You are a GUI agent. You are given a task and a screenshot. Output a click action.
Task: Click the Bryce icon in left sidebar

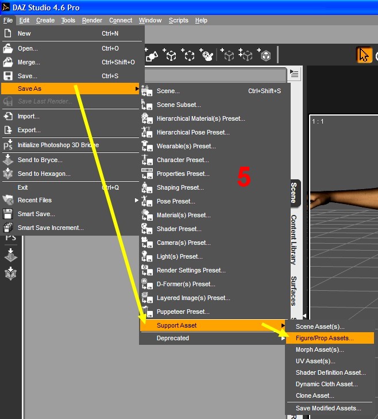point(11,255)
